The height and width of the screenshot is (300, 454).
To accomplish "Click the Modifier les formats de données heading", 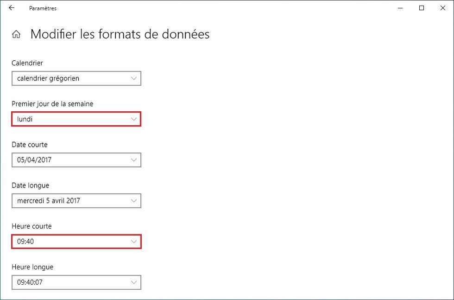I will pyautogui.click(x=120, y=34).
